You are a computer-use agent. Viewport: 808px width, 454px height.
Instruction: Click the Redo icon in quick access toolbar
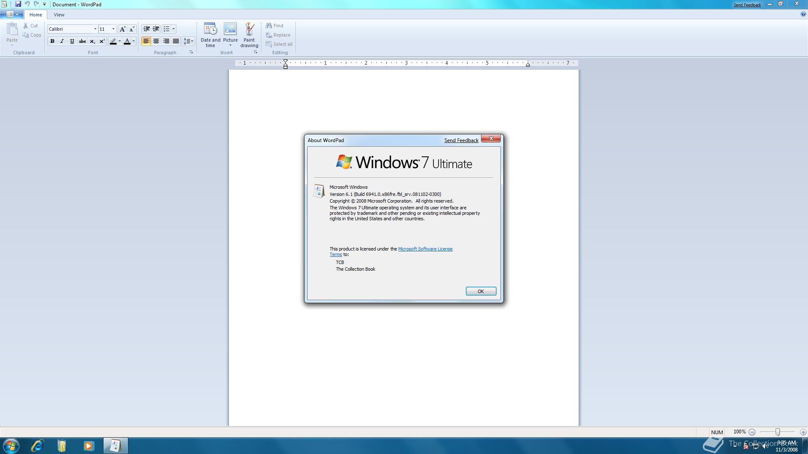click(36, 4)
